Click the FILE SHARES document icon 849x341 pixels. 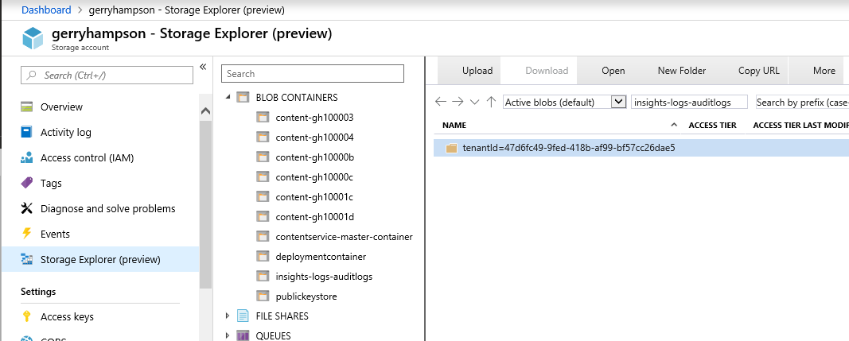tap(243, 316)
